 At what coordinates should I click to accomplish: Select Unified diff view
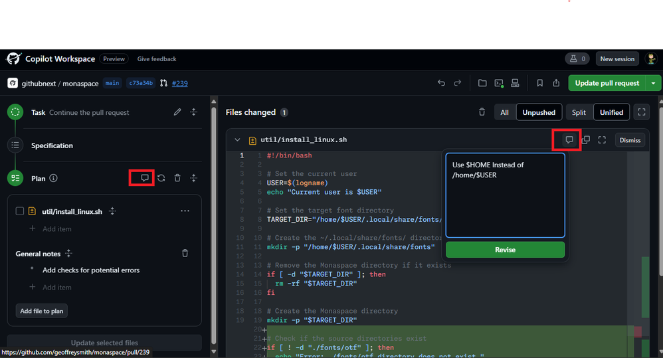tap(611, 112)
